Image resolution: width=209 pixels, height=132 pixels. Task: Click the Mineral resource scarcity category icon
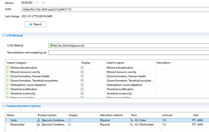tap(8, 72)
